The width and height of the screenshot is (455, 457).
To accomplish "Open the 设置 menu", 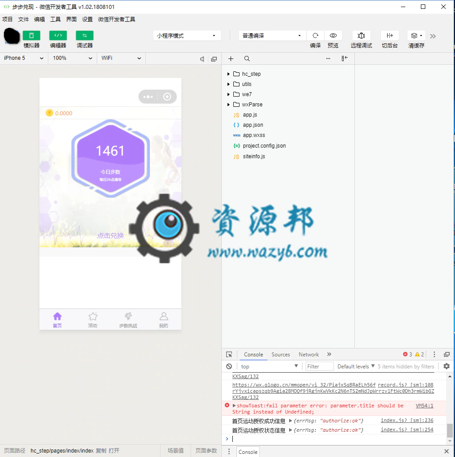I will point(87,19).
